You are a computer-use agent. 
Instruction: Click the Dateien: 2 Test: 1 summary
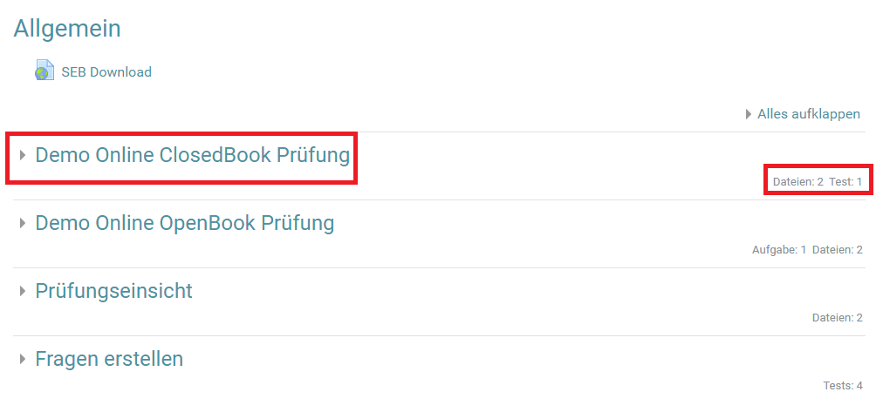click(818, 182)
